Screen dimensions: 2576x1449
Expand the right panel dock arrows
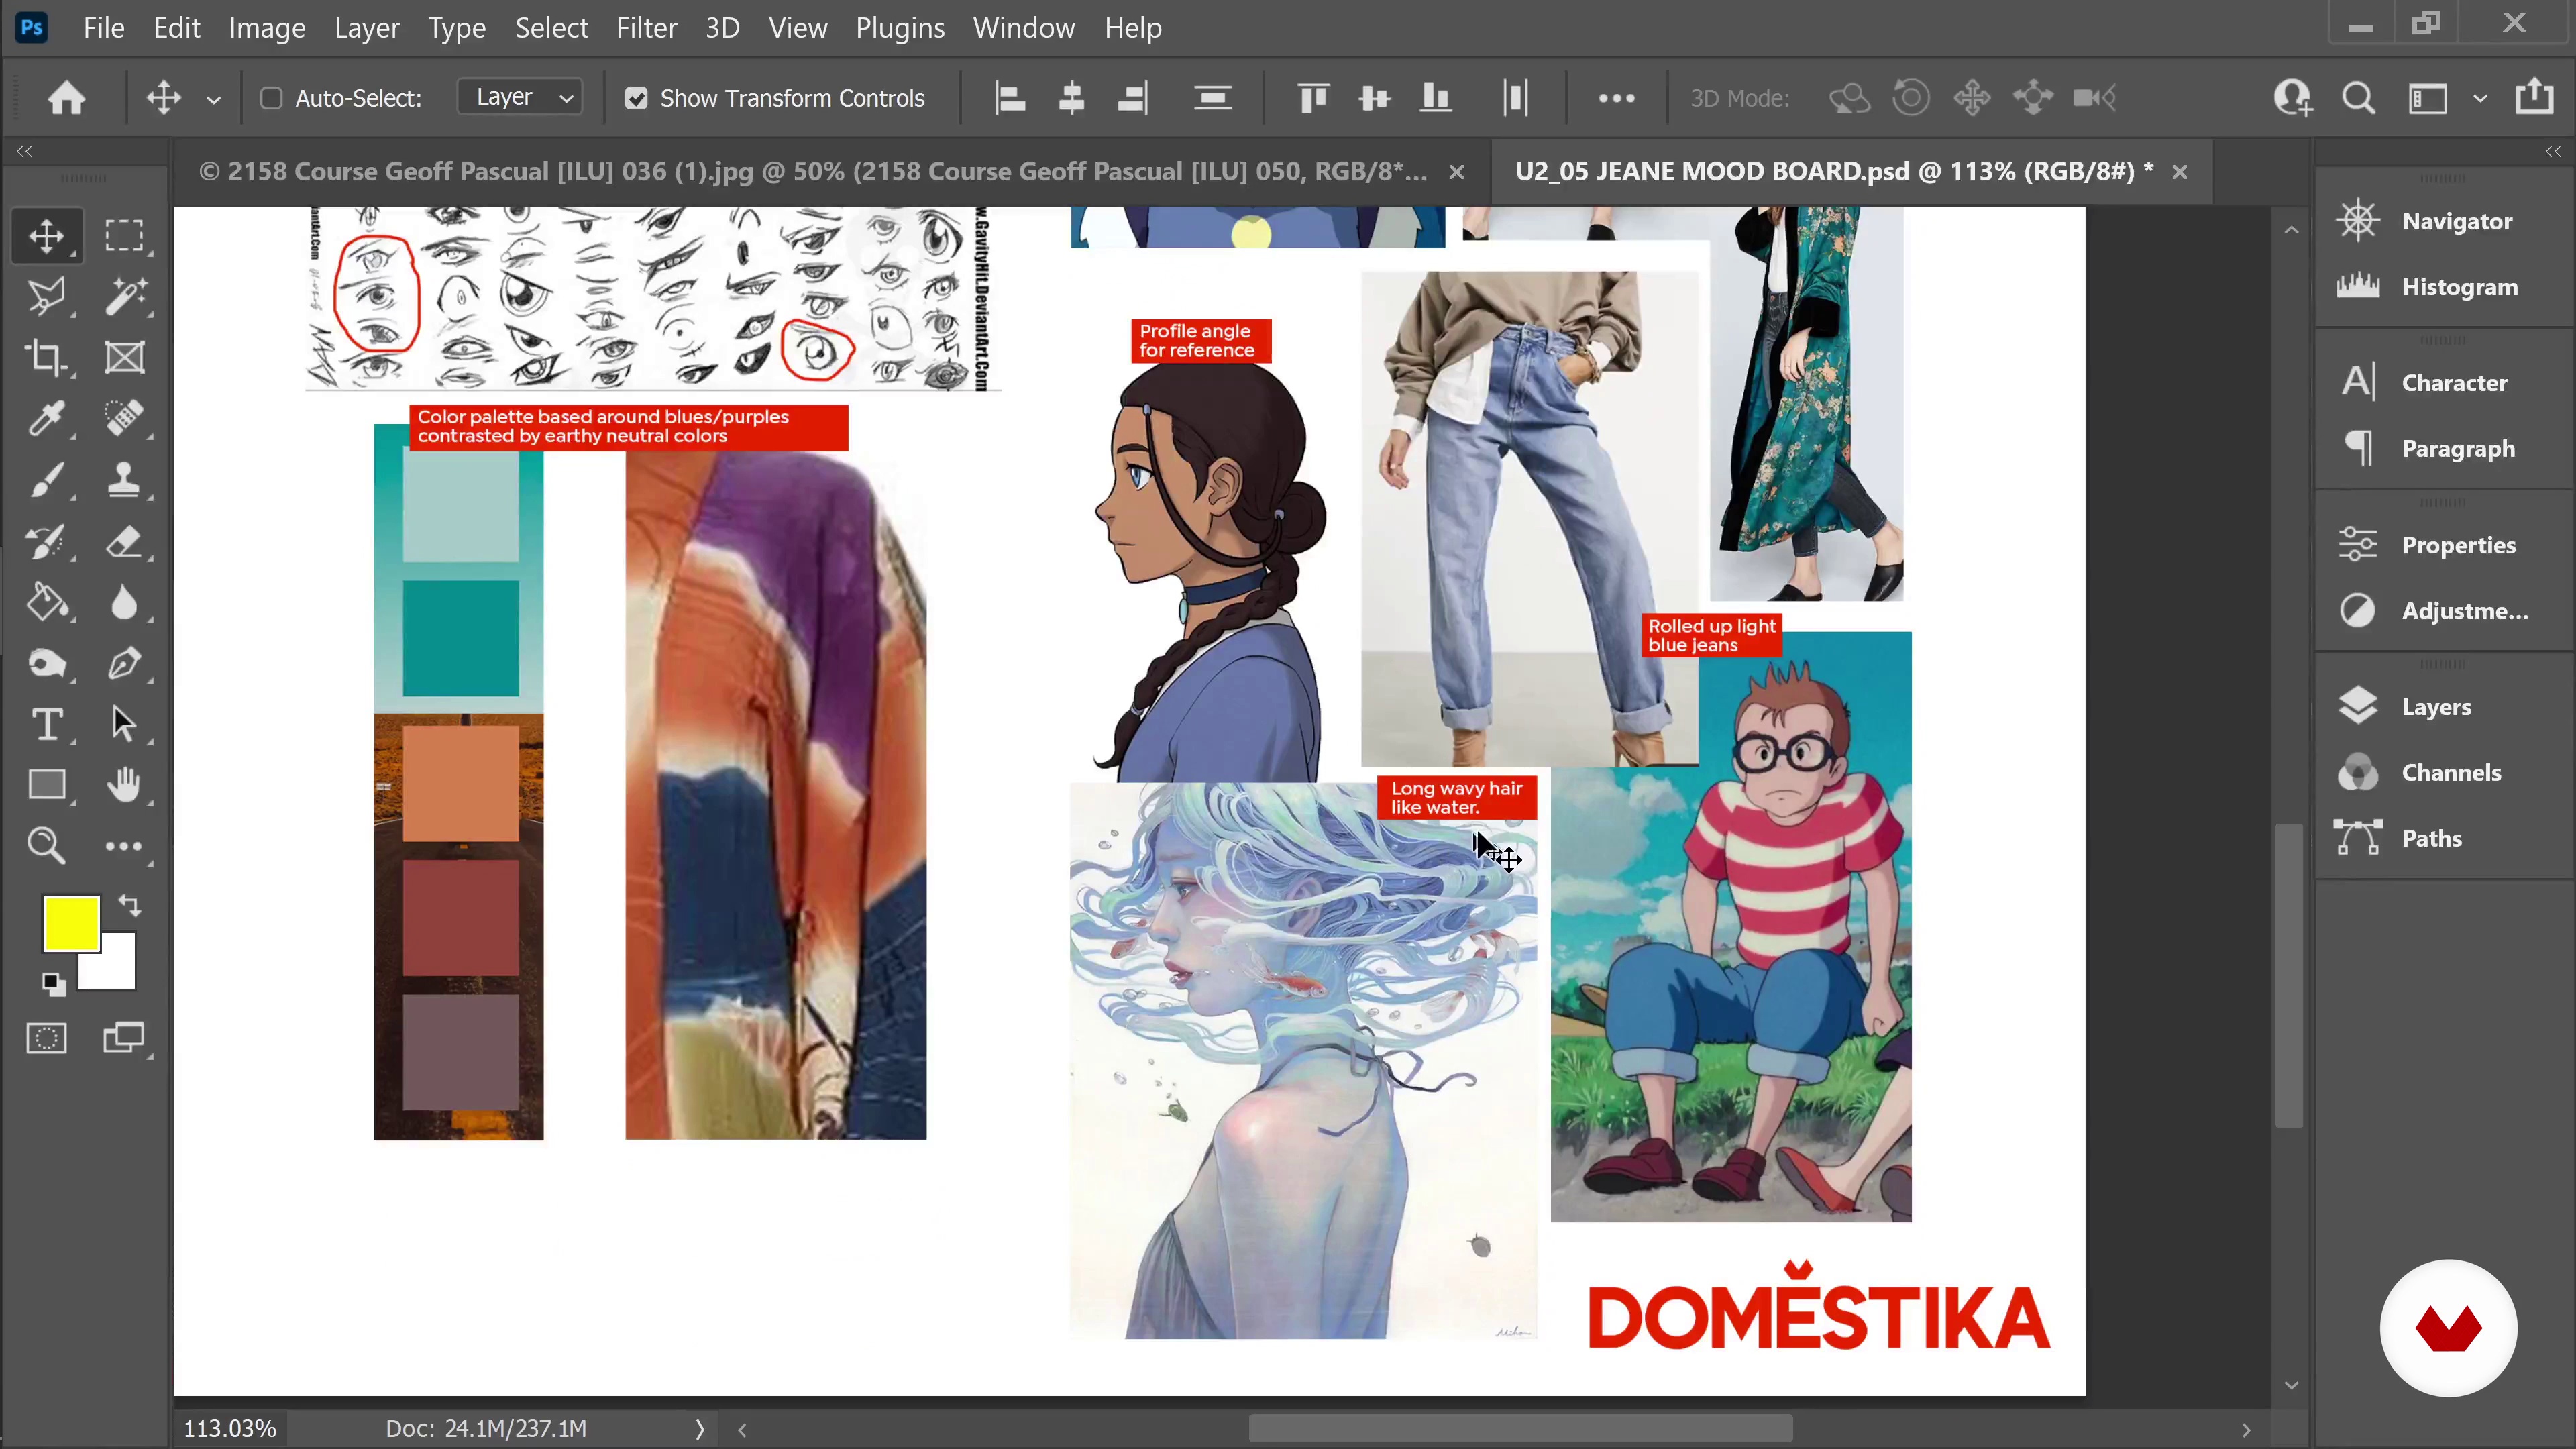(x=2553, y=152)
